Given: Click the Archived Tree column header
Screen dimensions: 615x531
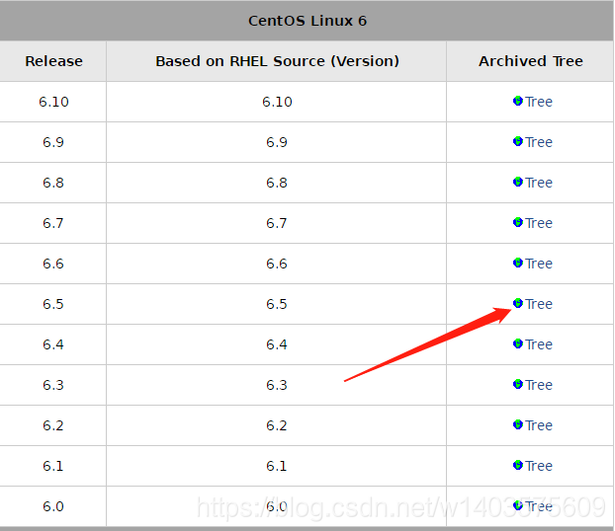Looking at the screenshot, I should click(x=530, y=61).
